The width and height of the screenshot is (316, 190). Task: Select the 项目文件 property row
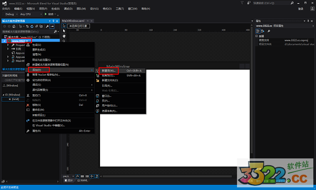pos(285,41)
